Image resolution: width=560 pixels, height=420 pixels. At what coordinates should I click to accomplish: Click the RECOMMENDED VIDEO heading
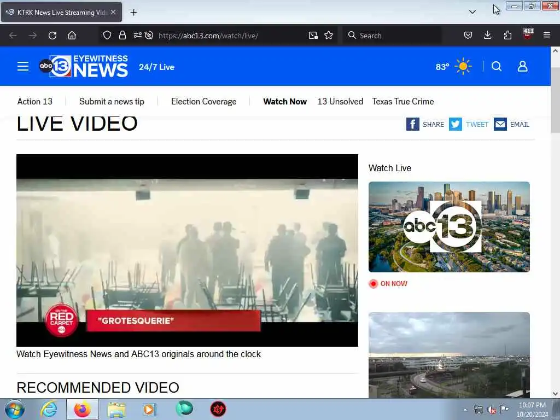pyautogui.click(x=98, y=388)
